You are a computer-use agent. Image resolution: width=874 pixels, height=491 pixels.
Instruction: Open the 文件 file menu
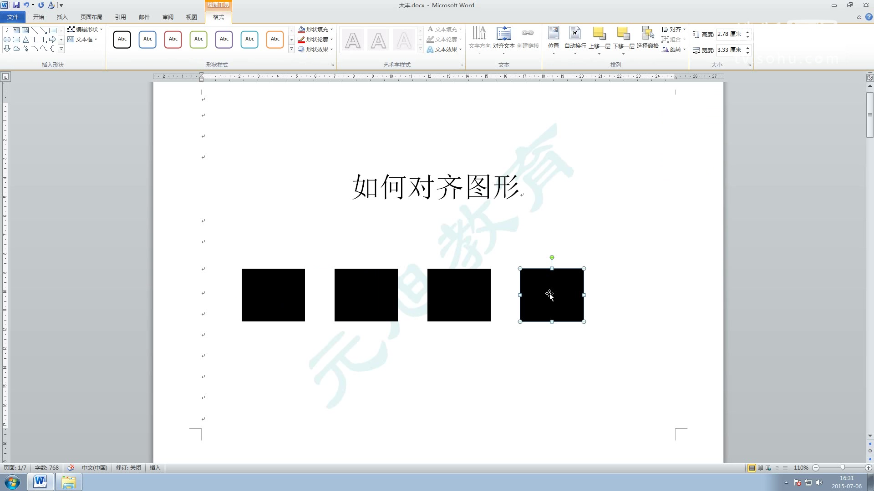[x=13, y=17]
